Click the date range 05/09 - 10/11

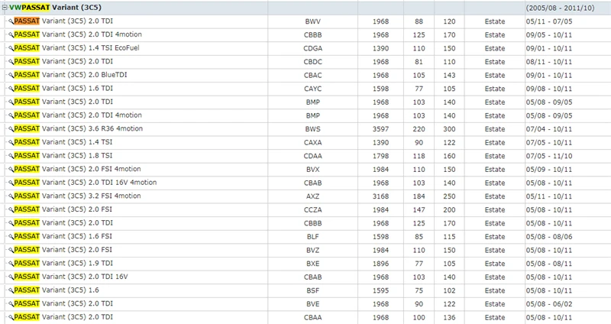click(549, 169)
